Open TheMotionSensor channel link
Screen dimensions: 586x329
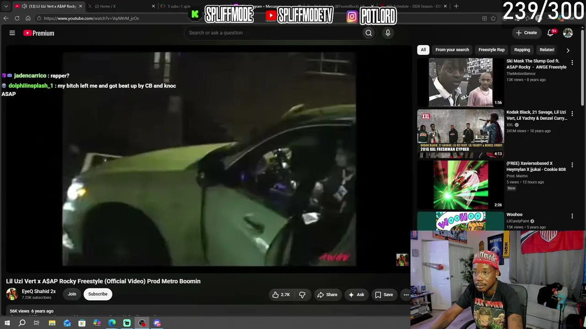pos(521,74)
